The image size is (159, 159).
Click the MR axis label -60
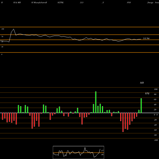[x=155, y=130]
